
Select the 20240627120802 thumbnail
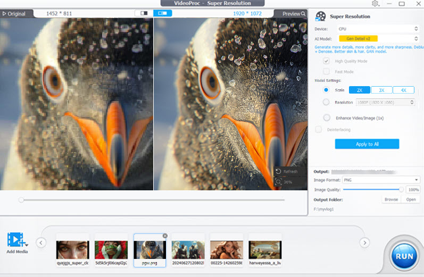(x=188, y=250)
